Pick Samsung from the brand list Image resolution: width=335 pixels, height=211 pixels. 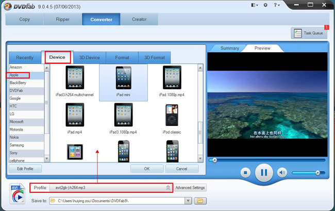tap(26, 145)
